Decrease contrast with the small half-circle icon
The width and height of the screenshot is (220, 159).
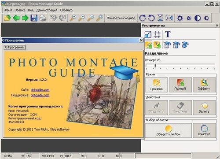coord(206,18)
